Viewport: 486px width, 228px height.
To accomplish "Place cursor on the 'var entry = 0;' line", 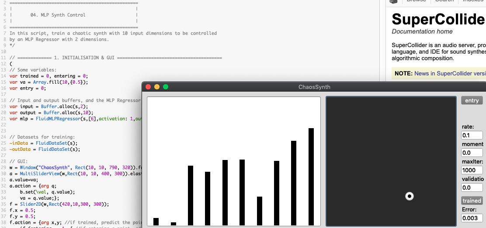I will (x=28, y=88).
